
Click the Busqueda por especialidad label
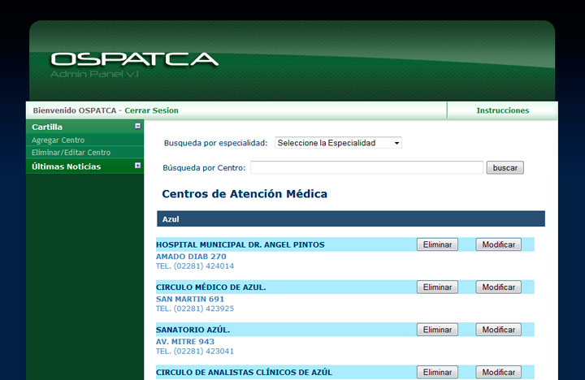(x=215, y=143)
